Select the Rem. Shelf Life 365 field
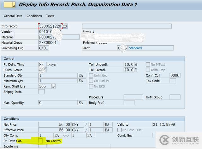The height and width of the screenshot is (149, 202). coord(45,86)
